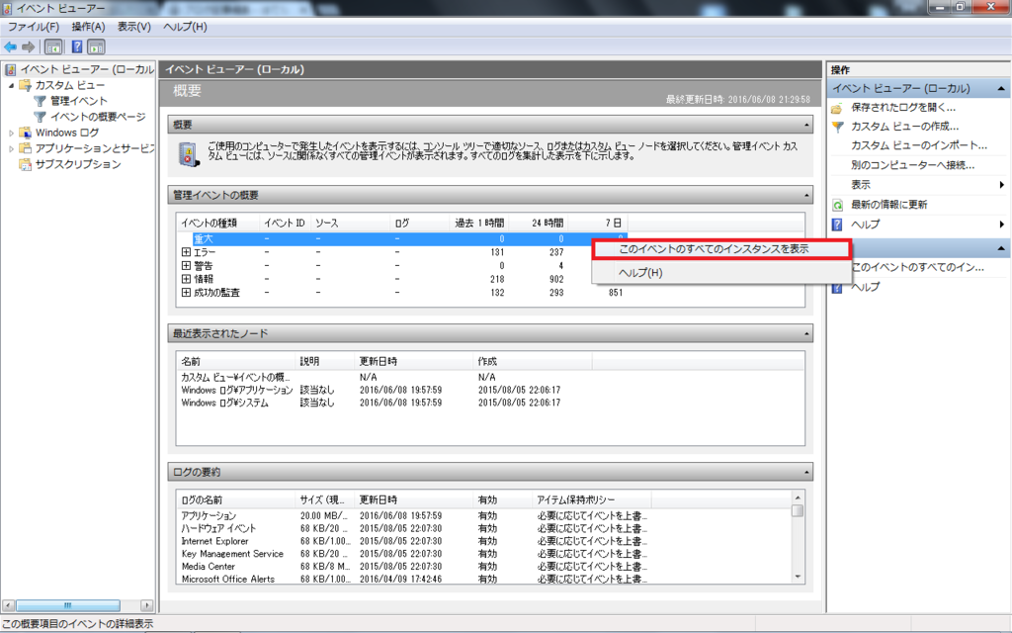The width and height of the screenshot is (1012, 633).
Task: Click the funnel icon for カスタム ビューの作成
Action: tap(837, 127)
